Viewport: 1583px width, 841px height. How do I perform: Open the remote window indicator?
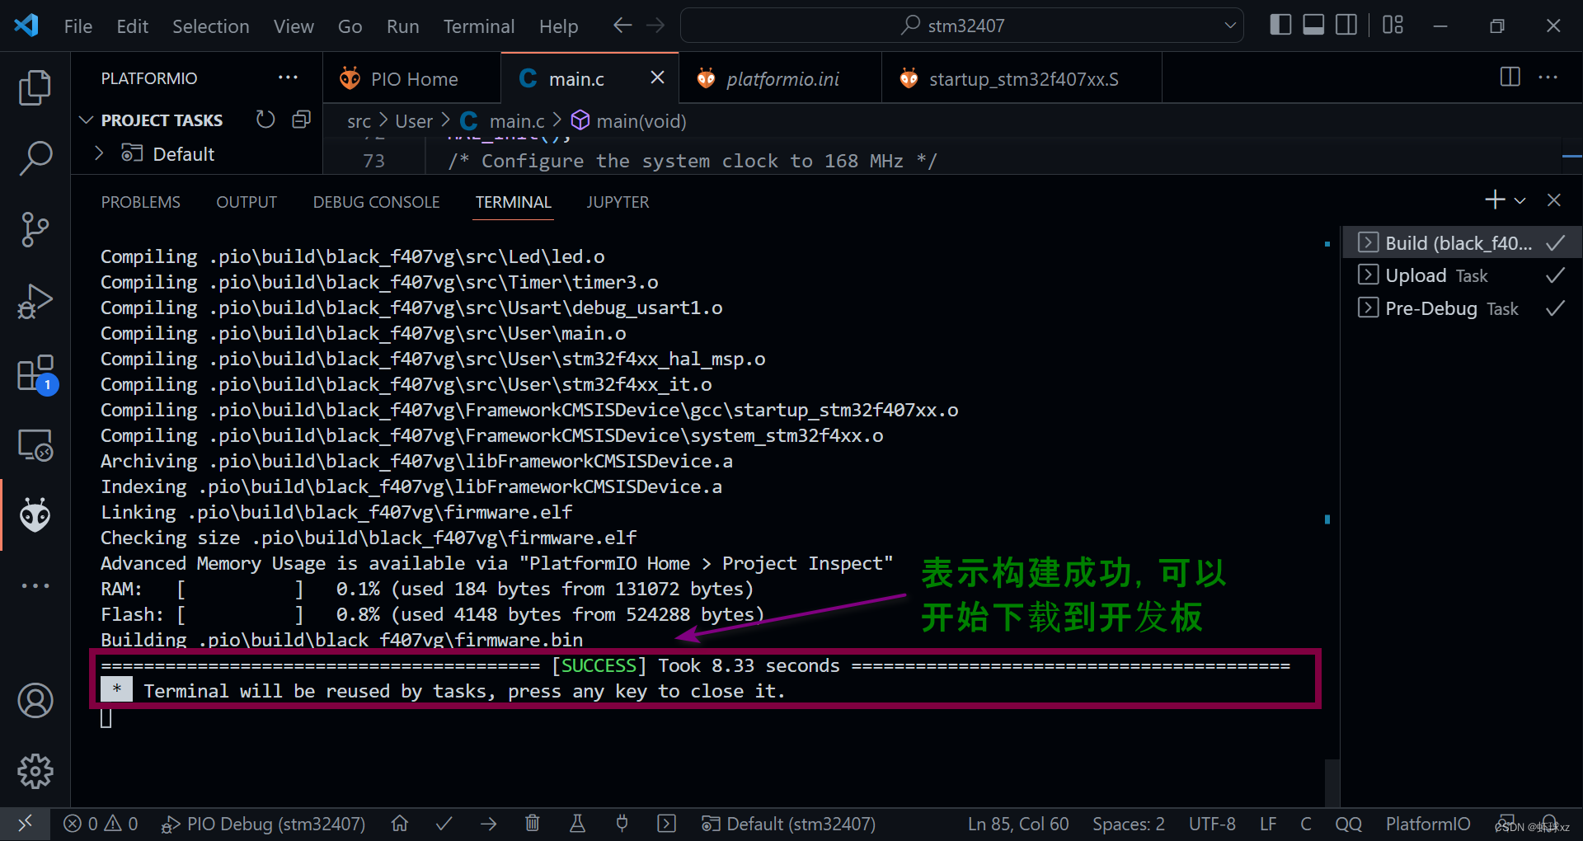(x=25, y=824)
